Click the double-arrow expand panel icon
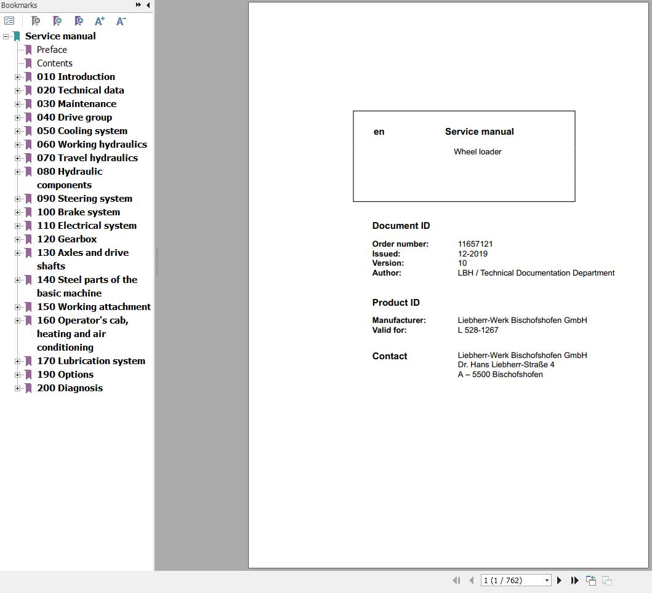Screen dimensions: 652x593 click(139, 5)
